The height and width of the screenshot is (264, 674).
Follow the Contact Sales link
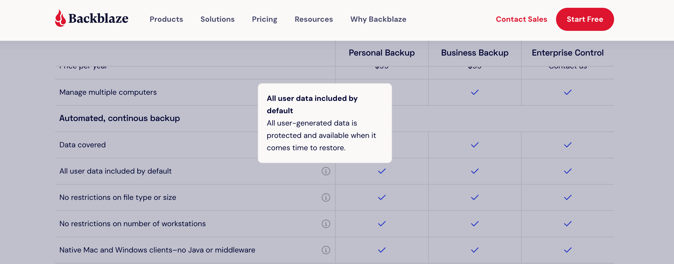click(x=521, y=19)
